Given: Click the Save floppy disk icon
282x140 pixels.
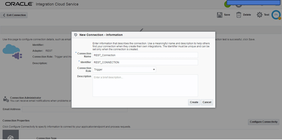Looking at the screenshot, I should coord(220,15).
